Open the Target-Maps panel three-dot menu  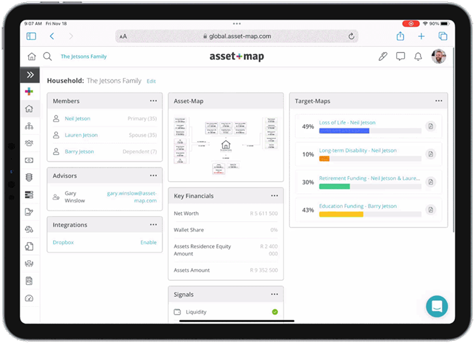(x=438, y=100)
